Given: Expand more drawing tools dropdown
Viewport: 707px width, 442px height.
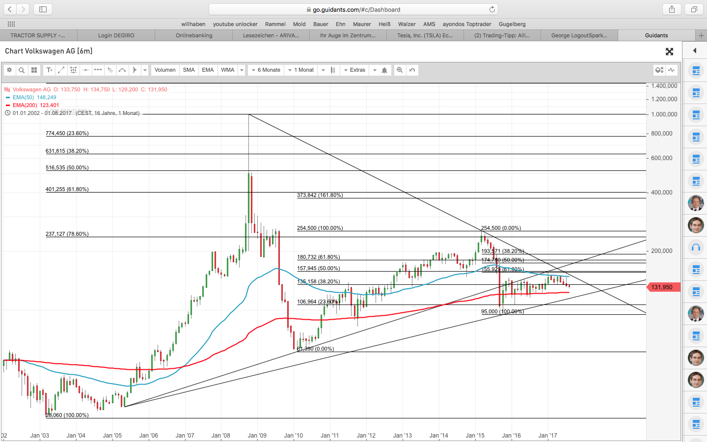Looking at the screenshot, I should coord(145,70).
